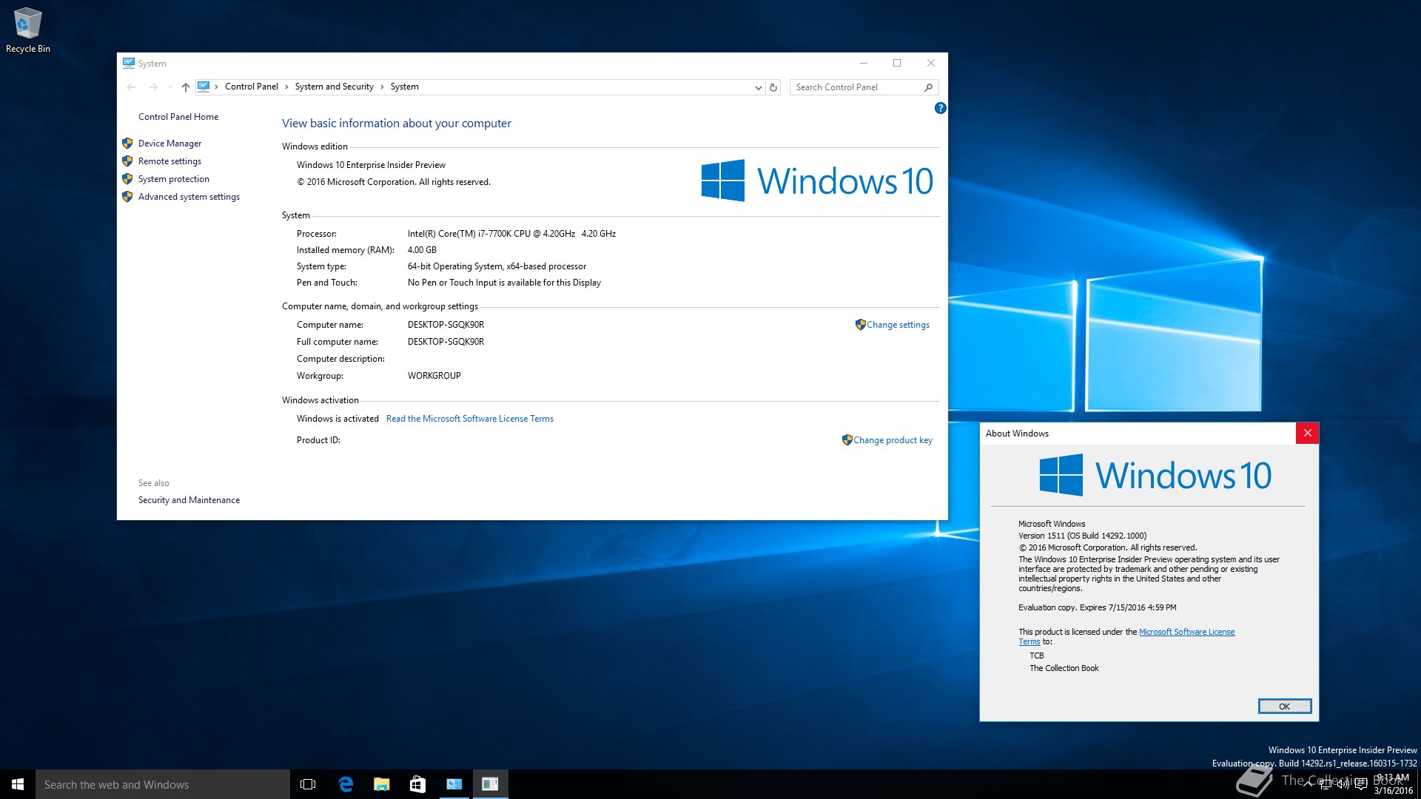The width and height of the screenshot is (1421, 799).
Task: Click shield icon beside Remote settings
Action: 127,161
